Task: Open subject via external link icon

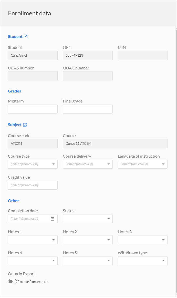Action: 25,125
